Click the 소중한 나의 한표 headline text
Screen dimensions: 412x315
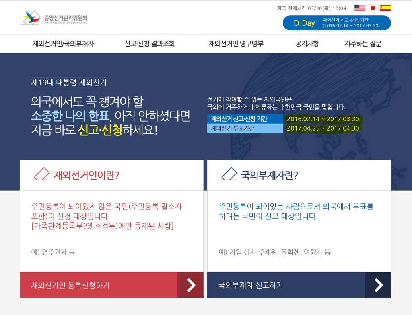click(x=70, y=116)
